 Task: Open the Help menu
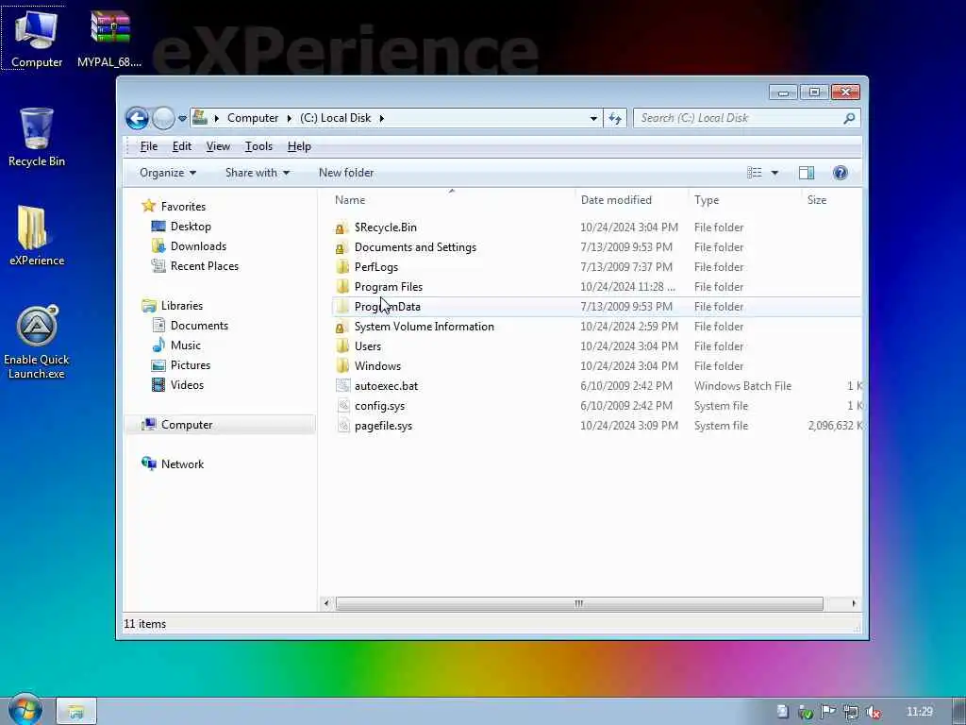point(299,146)
